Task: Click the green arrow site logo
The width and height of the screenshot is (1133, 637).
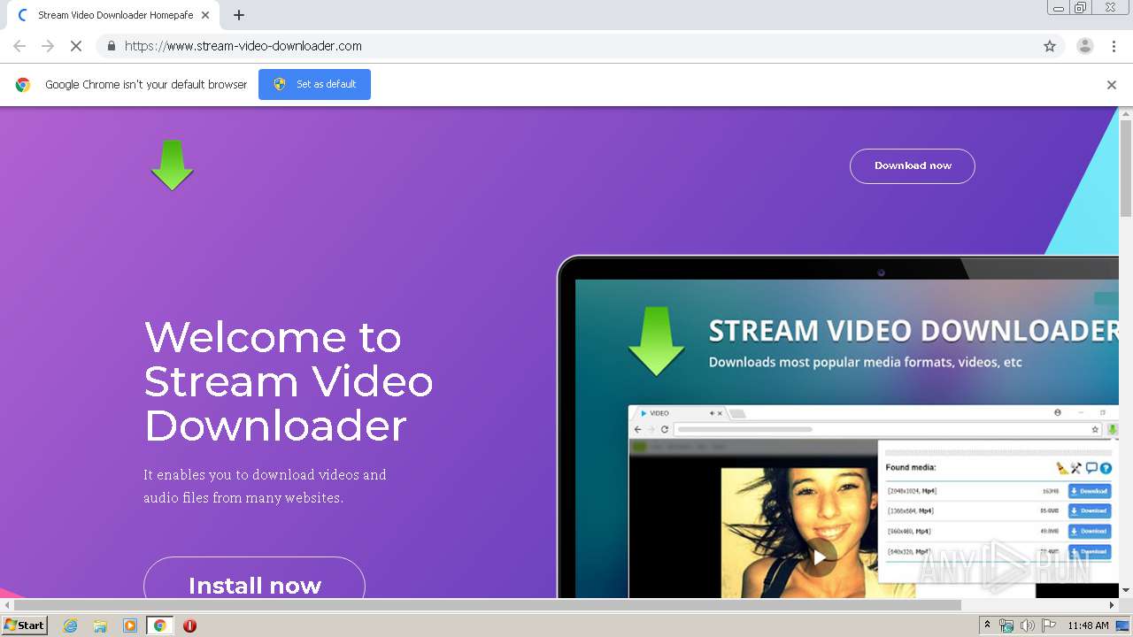Action: tap(172, 165)
